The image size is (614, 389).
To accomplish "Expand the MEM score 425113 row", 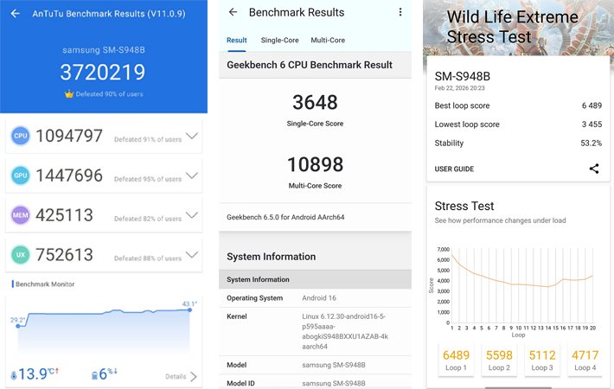I will pos(192,215).
